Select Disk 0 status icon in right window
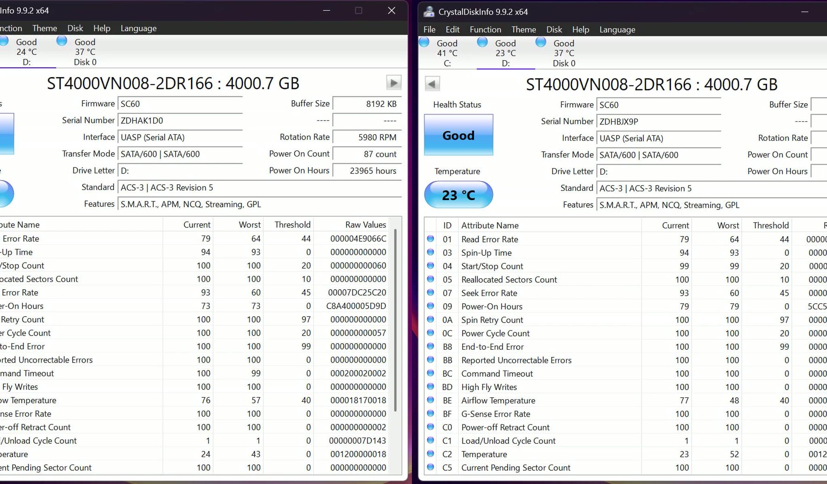 point(541,42)
